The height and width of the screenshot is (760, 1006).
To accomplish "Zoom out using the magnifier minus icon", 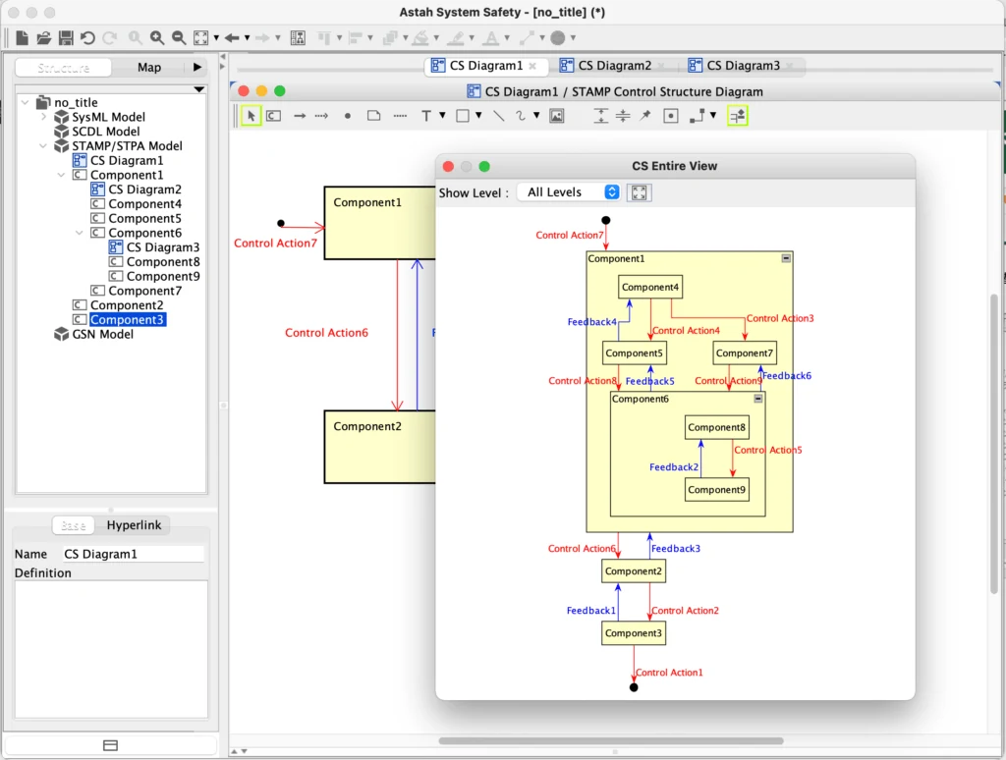I will pyautogui.click(x=179, y=38).
